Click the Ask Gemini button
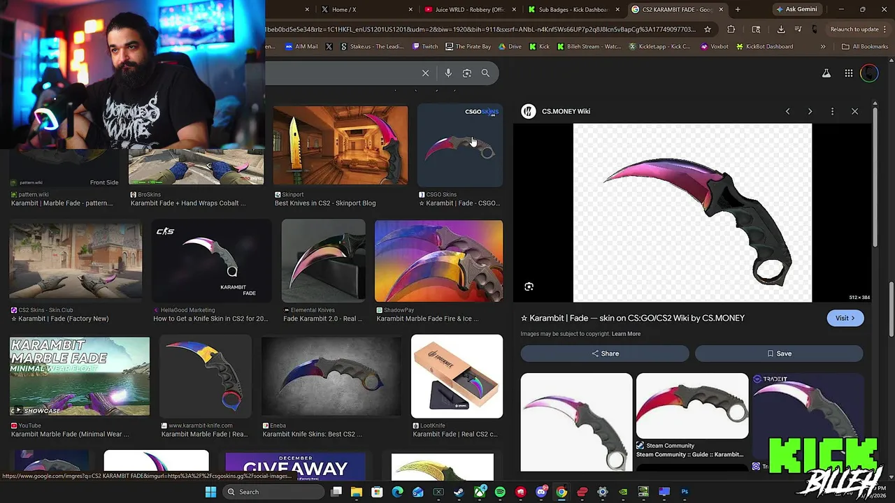The image size is (895, 503). [x=796, y=9]
